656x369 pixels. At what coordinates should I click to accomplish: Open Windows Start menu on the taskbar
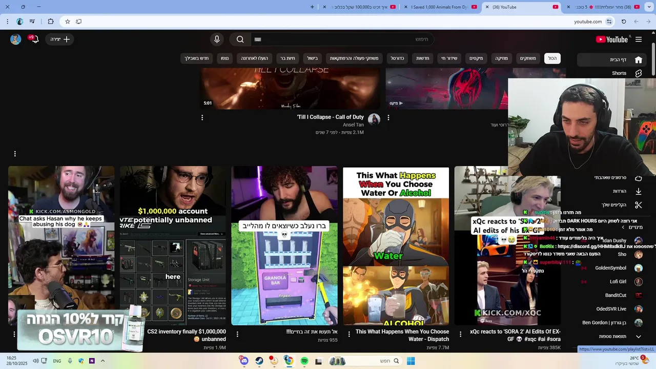[x=411, y=361]
